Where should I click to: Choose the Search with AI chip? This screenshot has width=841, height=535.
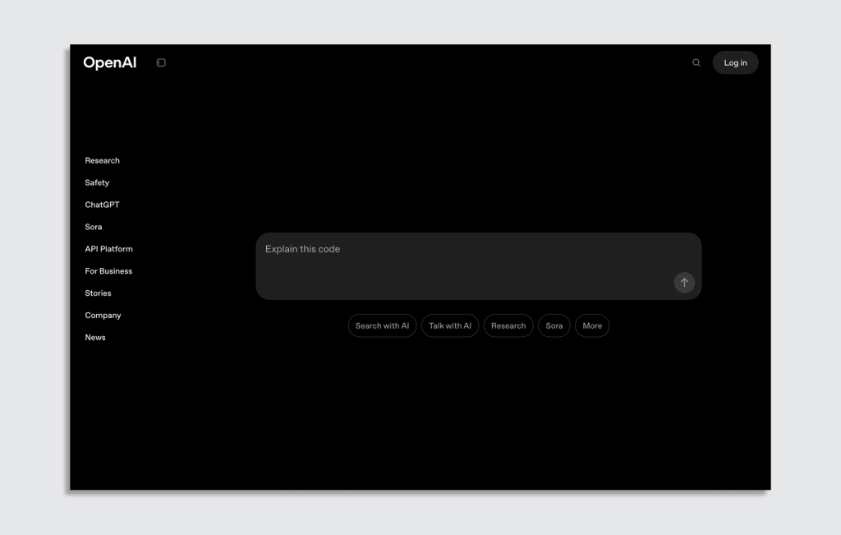(x=382, y=326)
